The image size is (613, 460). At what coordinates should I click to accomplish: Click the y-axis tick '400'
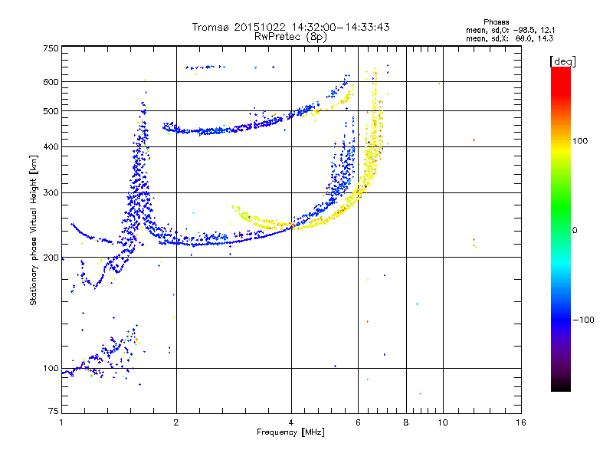click(51, 146)
